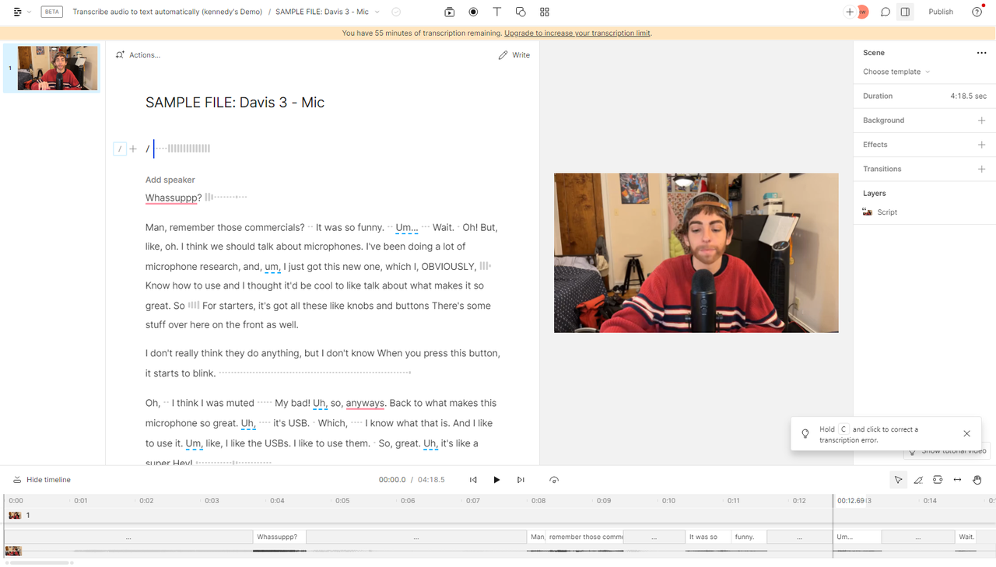Click the timeline zoom slider at bottom left
The width and height of the screenshot is (996, 567).
tap(37, 562)
